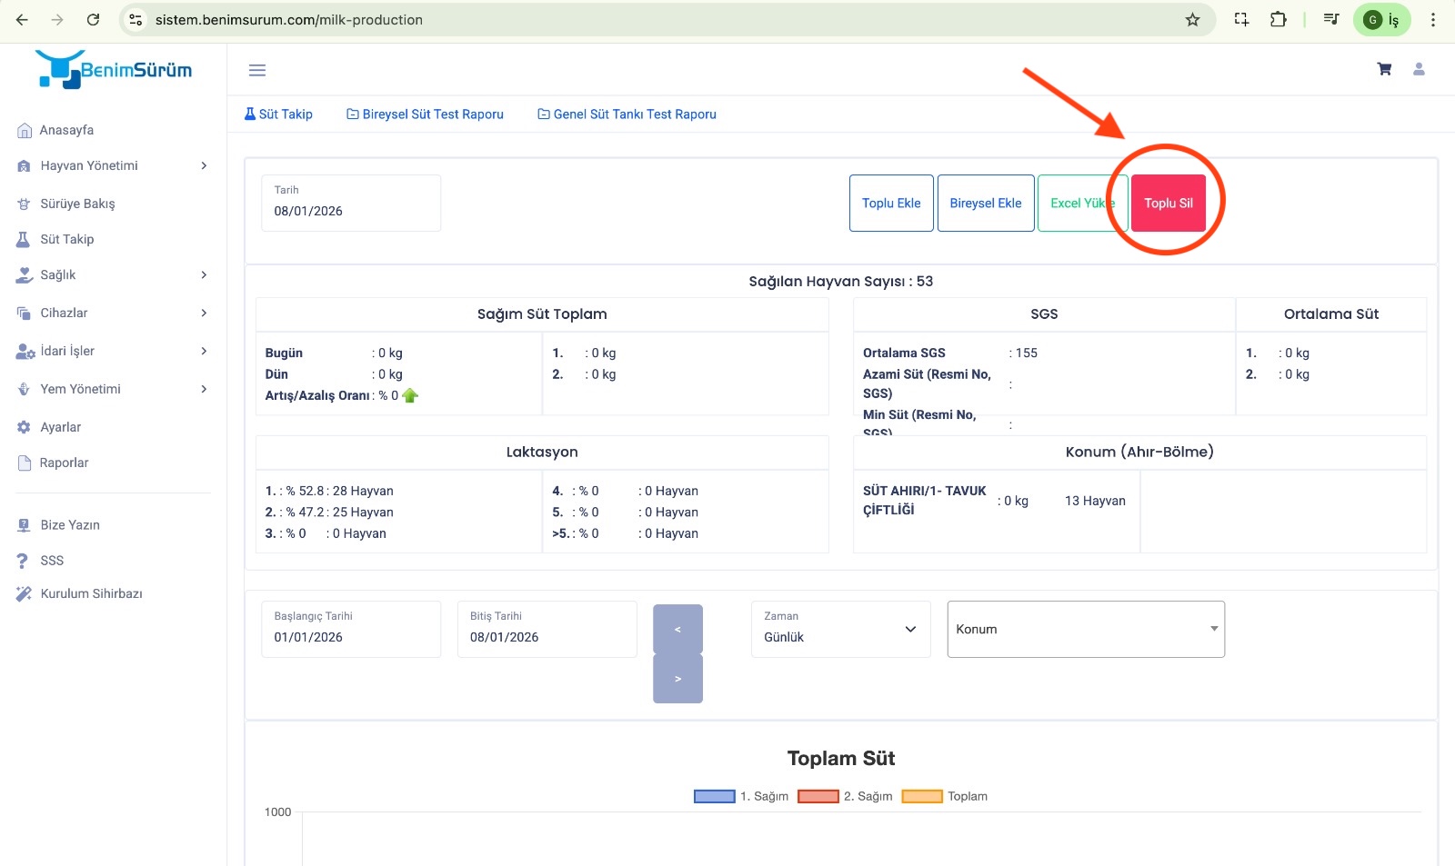
Task: Click the Toplu Ekle button
Action: pos(891,203)
